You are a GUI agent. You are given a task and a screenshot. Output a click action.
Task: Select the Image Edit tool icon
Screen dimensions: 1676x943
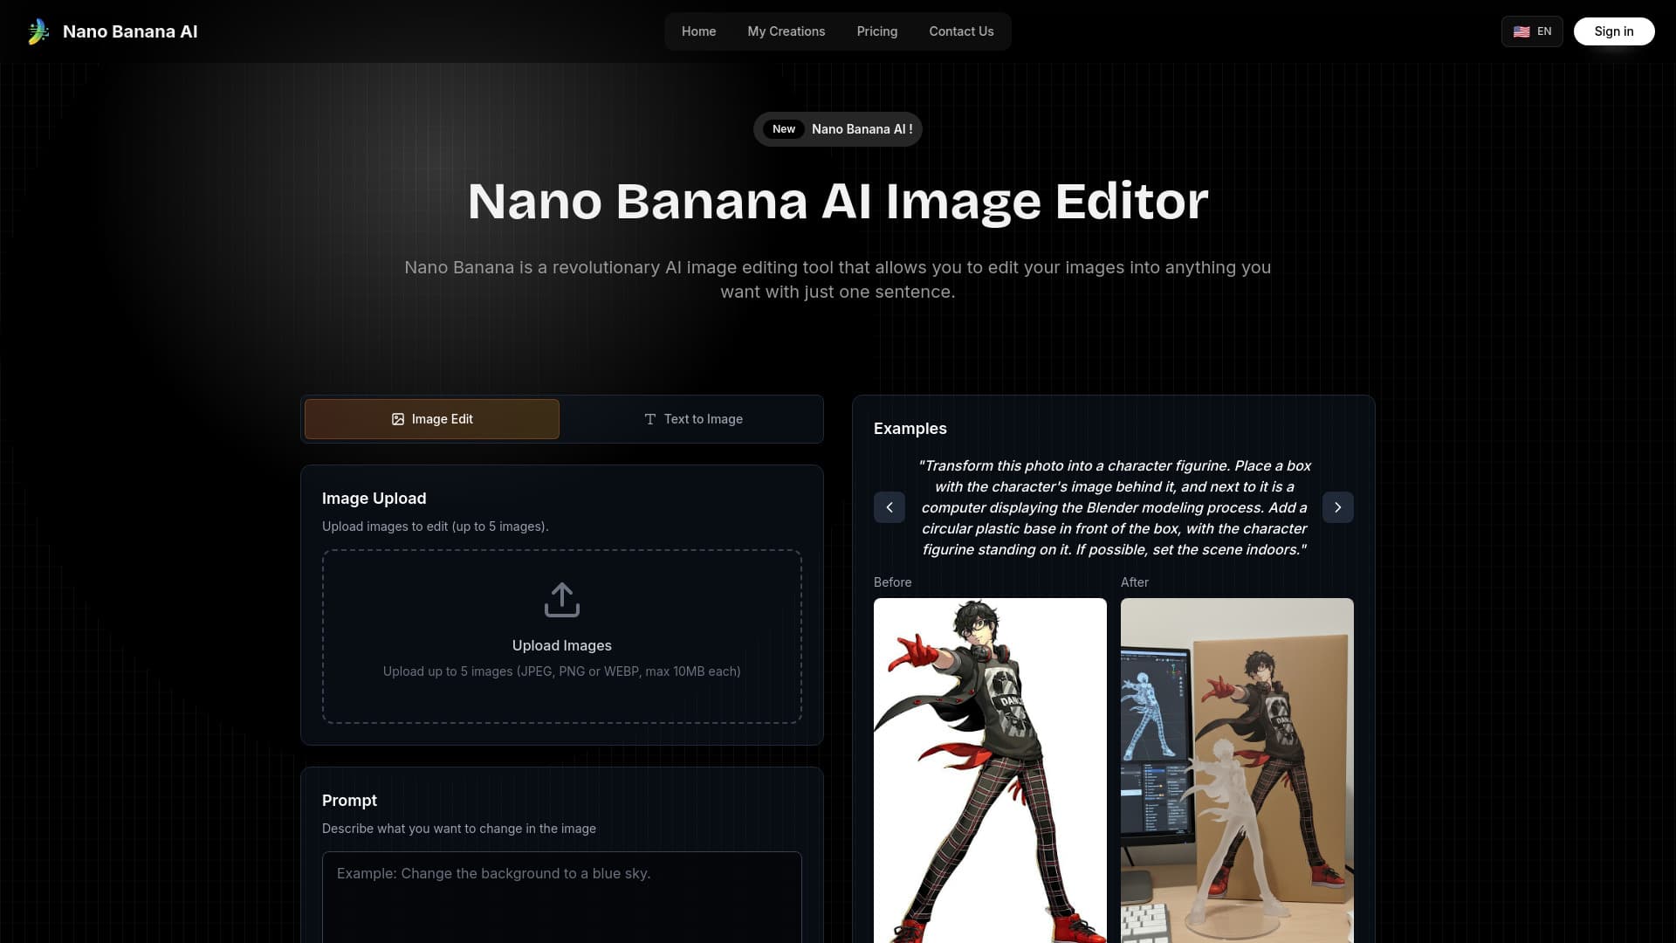(x=398, y=419)
